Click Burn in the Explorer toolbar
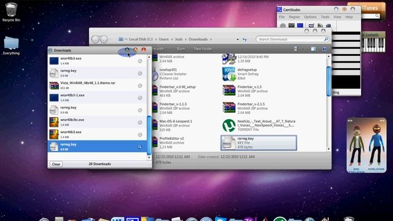The width and height of the screenshot is (393, 221). (181, 49)
